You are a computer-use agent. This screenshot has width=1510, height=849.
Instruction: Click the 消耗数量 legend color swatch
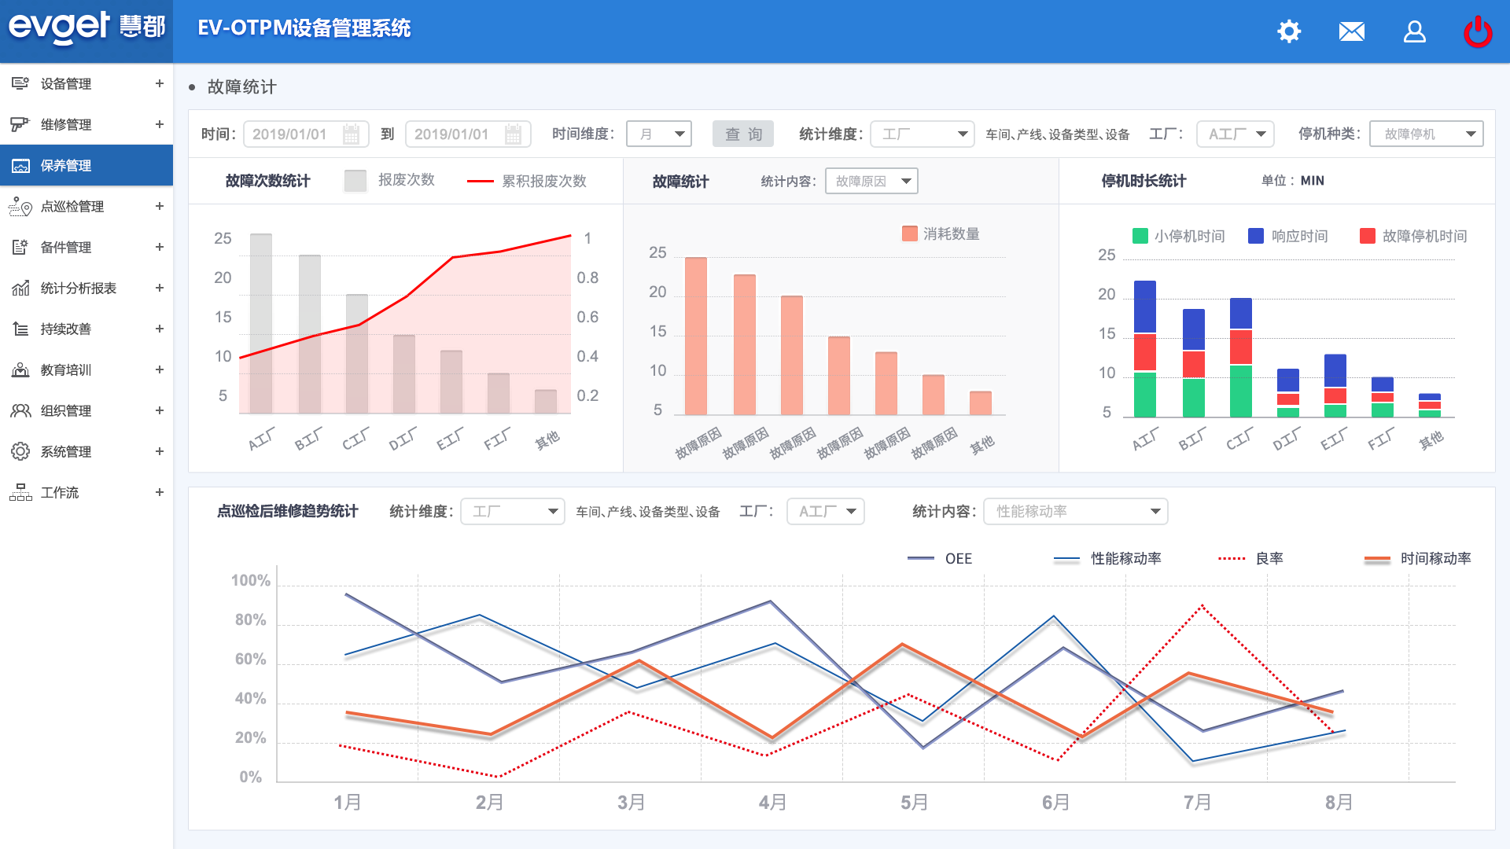[910, 233]
